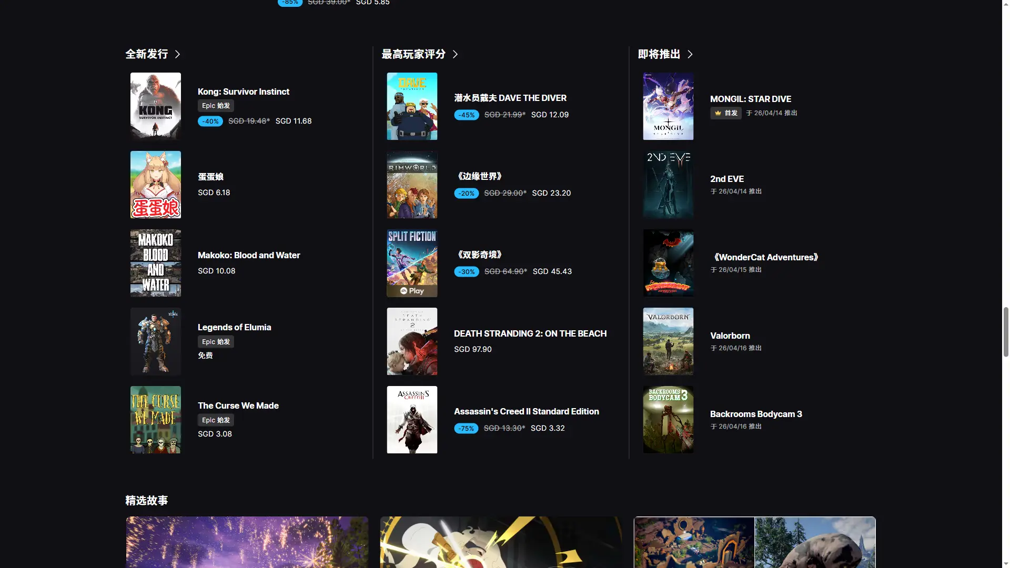Click Play badge on Split Fiction cover
This screenshot has height=568, width=1010.
coord(412,291)
